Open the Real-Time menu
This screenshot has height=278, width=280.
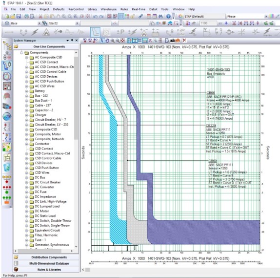(x=139, y=9)
